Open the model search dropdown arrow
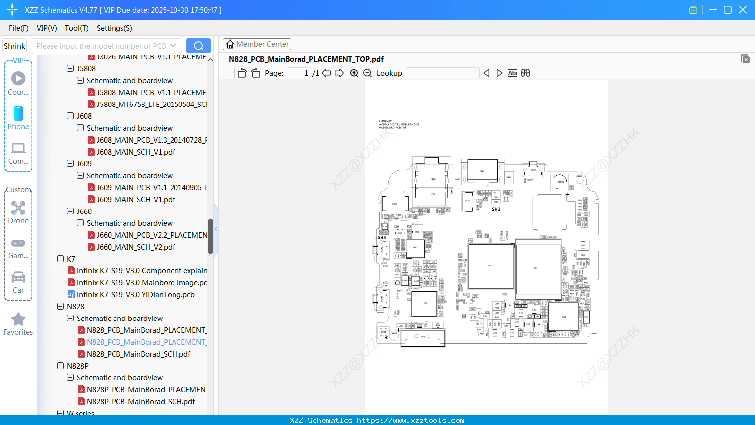Image resolution: width=755 pixels, height=425 pixels. [x=173, y=45]
